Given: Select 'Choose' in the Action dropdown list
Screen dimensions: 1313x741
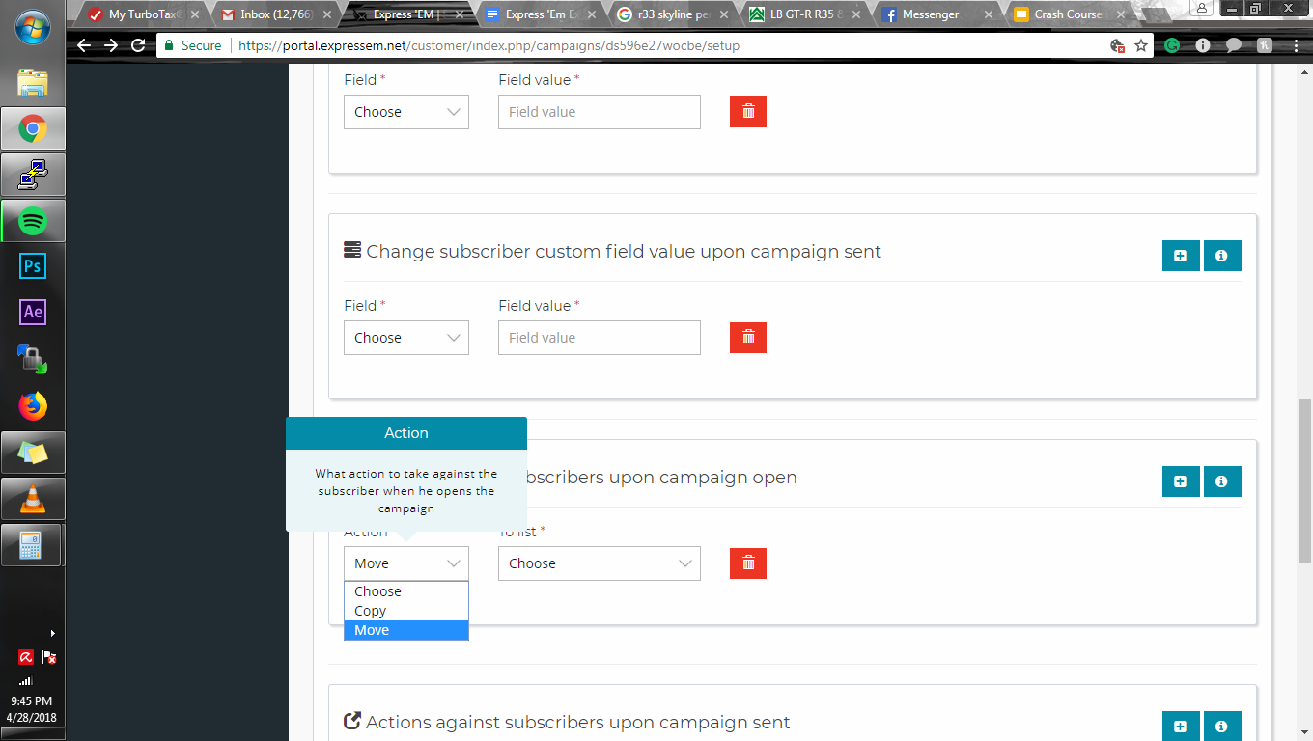Looking at the screenshot, I should click(406, 591).
